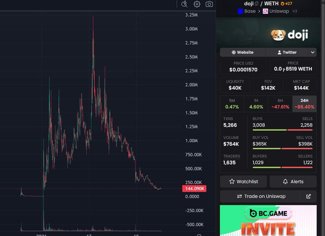Viewport: 325px width, 236px height.
Task: Select the 24H timeframe tab
Action: [304, 104]
